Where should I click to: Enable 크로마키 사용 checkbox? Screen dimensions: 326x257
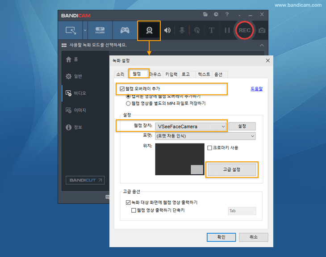tap(209, 148)
